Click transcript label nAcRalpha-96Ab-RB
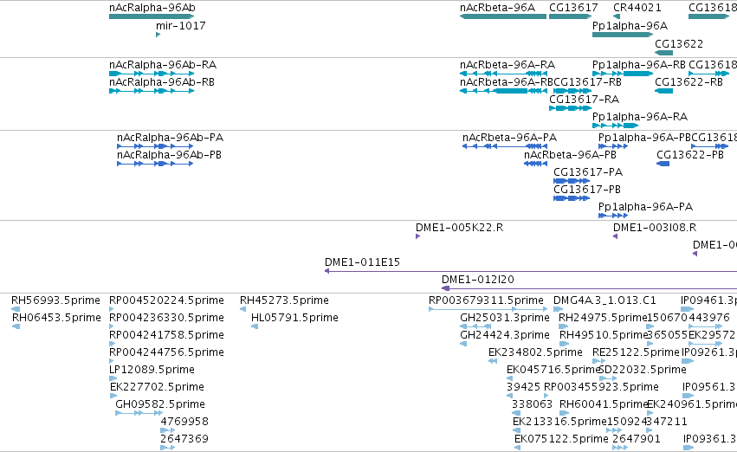Screen dimensions: 737x452 coord(162,82)
